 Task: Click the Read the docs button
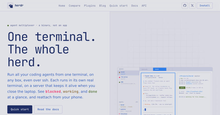tap(48, 110)
